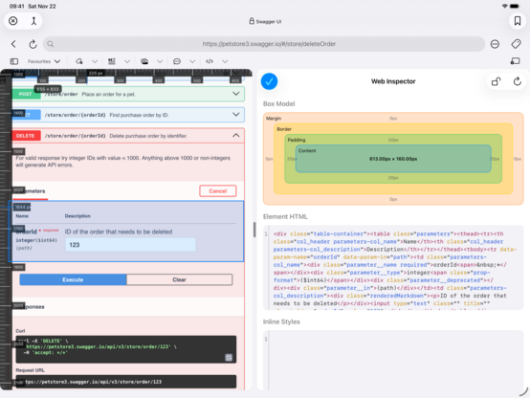Click the browser address bar URL
Image resolution: width=530 pixels, height=398 pixels.
pos(269,44)
